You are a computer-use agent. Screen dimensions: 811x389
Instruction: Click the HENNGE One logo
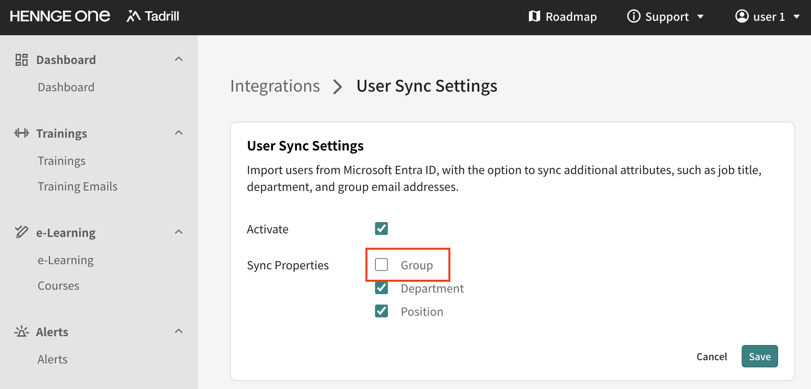click(60, 16)
